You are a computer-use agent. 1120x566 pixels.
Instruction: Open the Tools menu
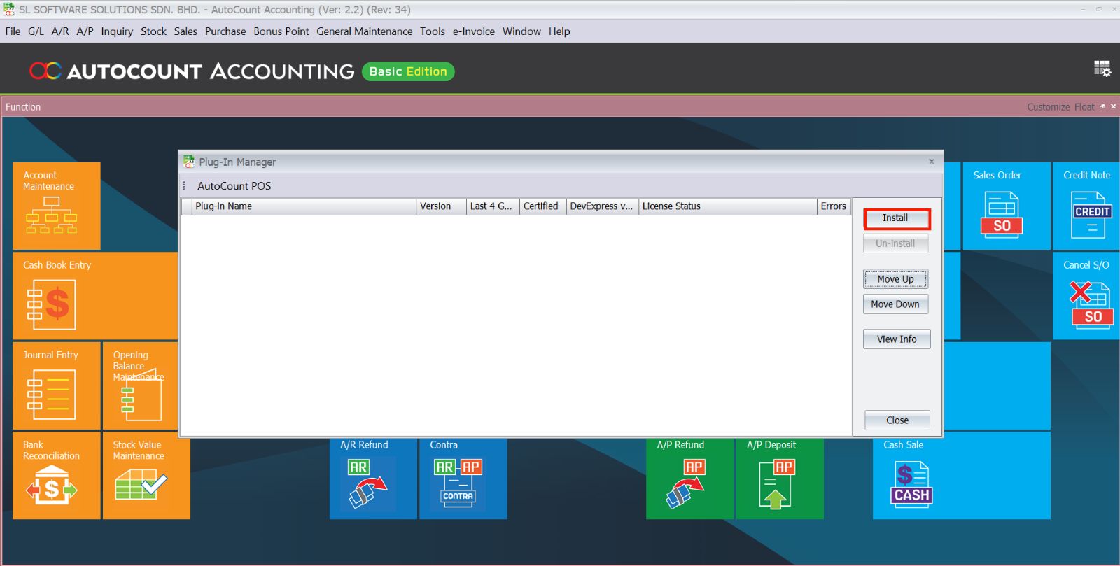click(432, 31)
